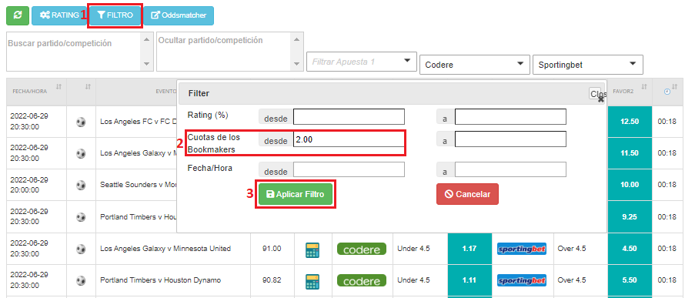Click the Rating (%) desde field
The height and width of the screenshot is (298, 685).
tap(349, 117)
